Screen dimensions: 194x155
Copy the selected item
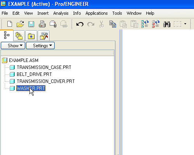click(113, 24)
